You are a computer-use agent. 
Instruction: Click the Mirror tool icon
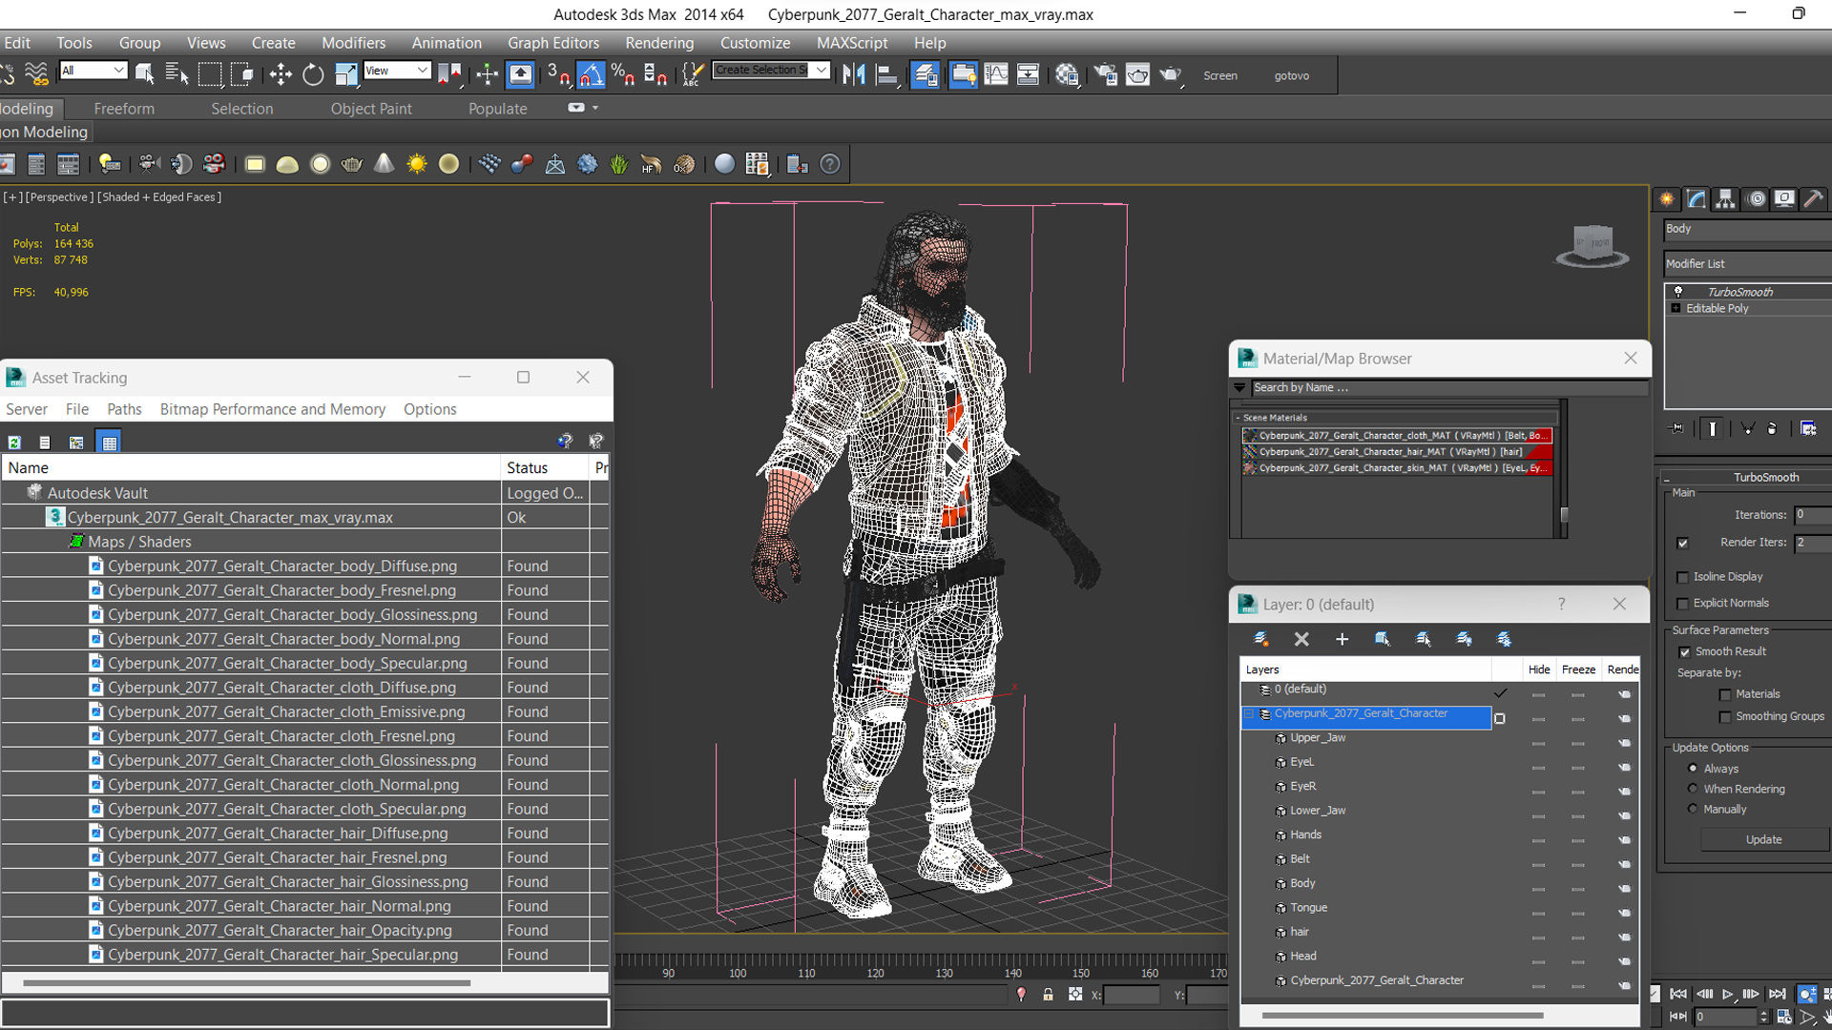854,74
